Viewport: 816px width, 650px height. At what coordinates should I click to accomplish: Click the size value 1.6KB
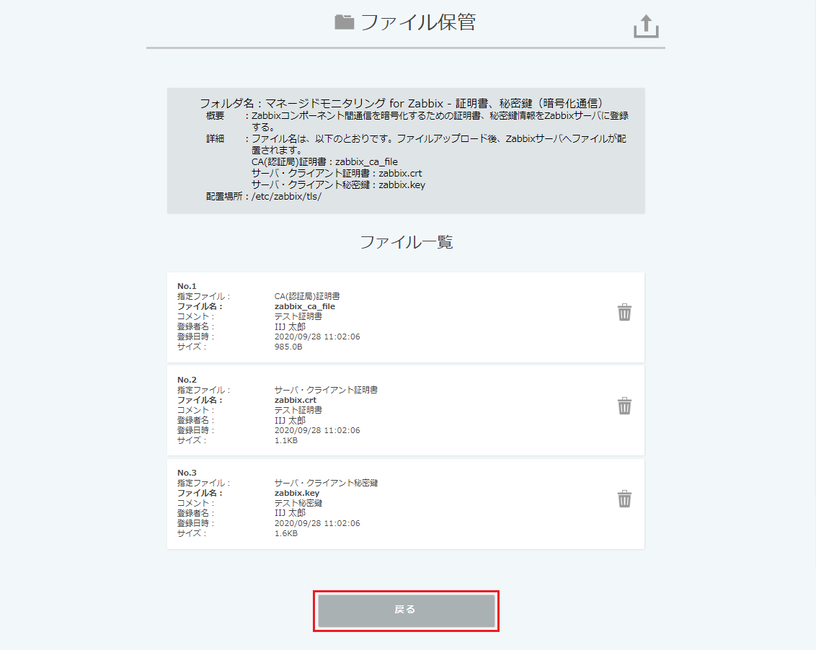(x=286, y=533)
